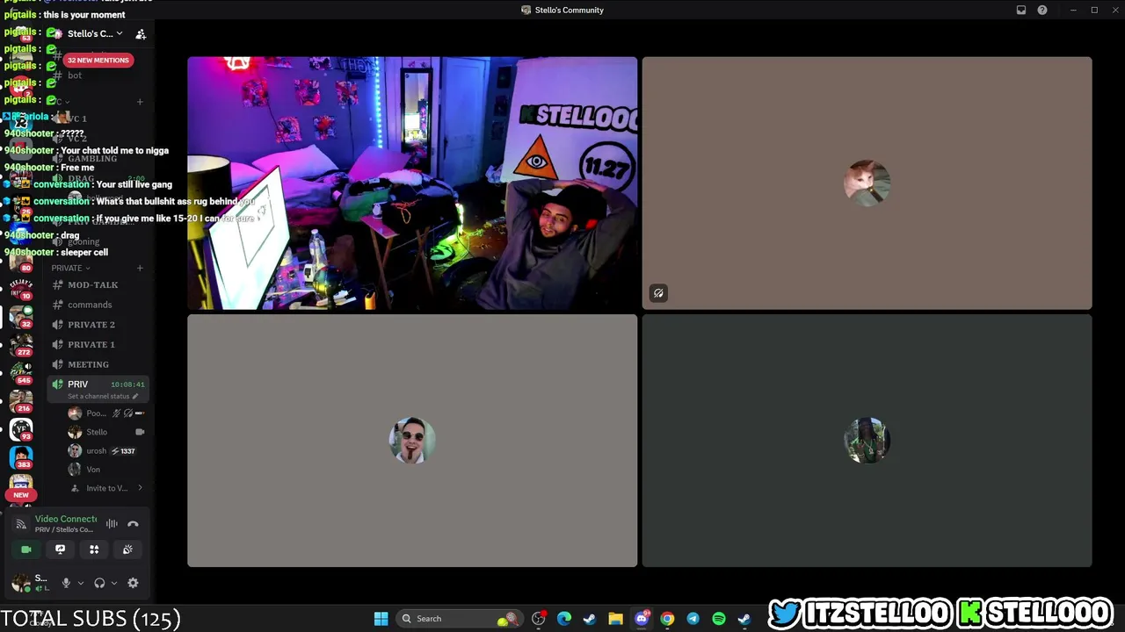Open Spotify from taskbar

pos(719,619)
